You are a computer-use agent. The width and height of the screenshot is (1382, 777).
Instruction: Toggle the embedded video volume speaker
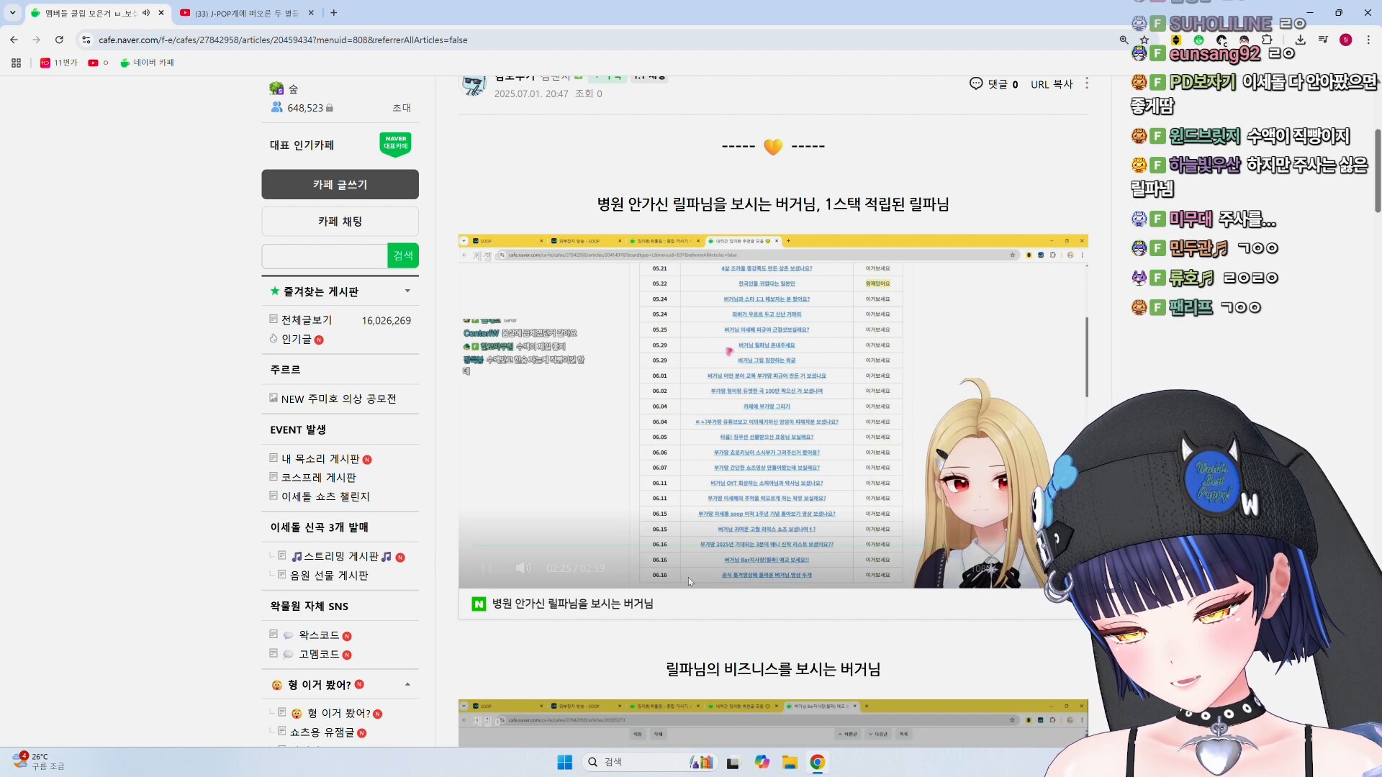pos(523,568)
